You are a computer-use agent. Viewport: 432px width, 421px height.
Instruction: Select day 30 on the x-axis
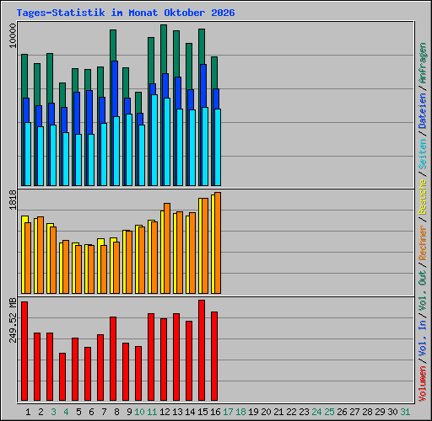[x=392, y=412]
